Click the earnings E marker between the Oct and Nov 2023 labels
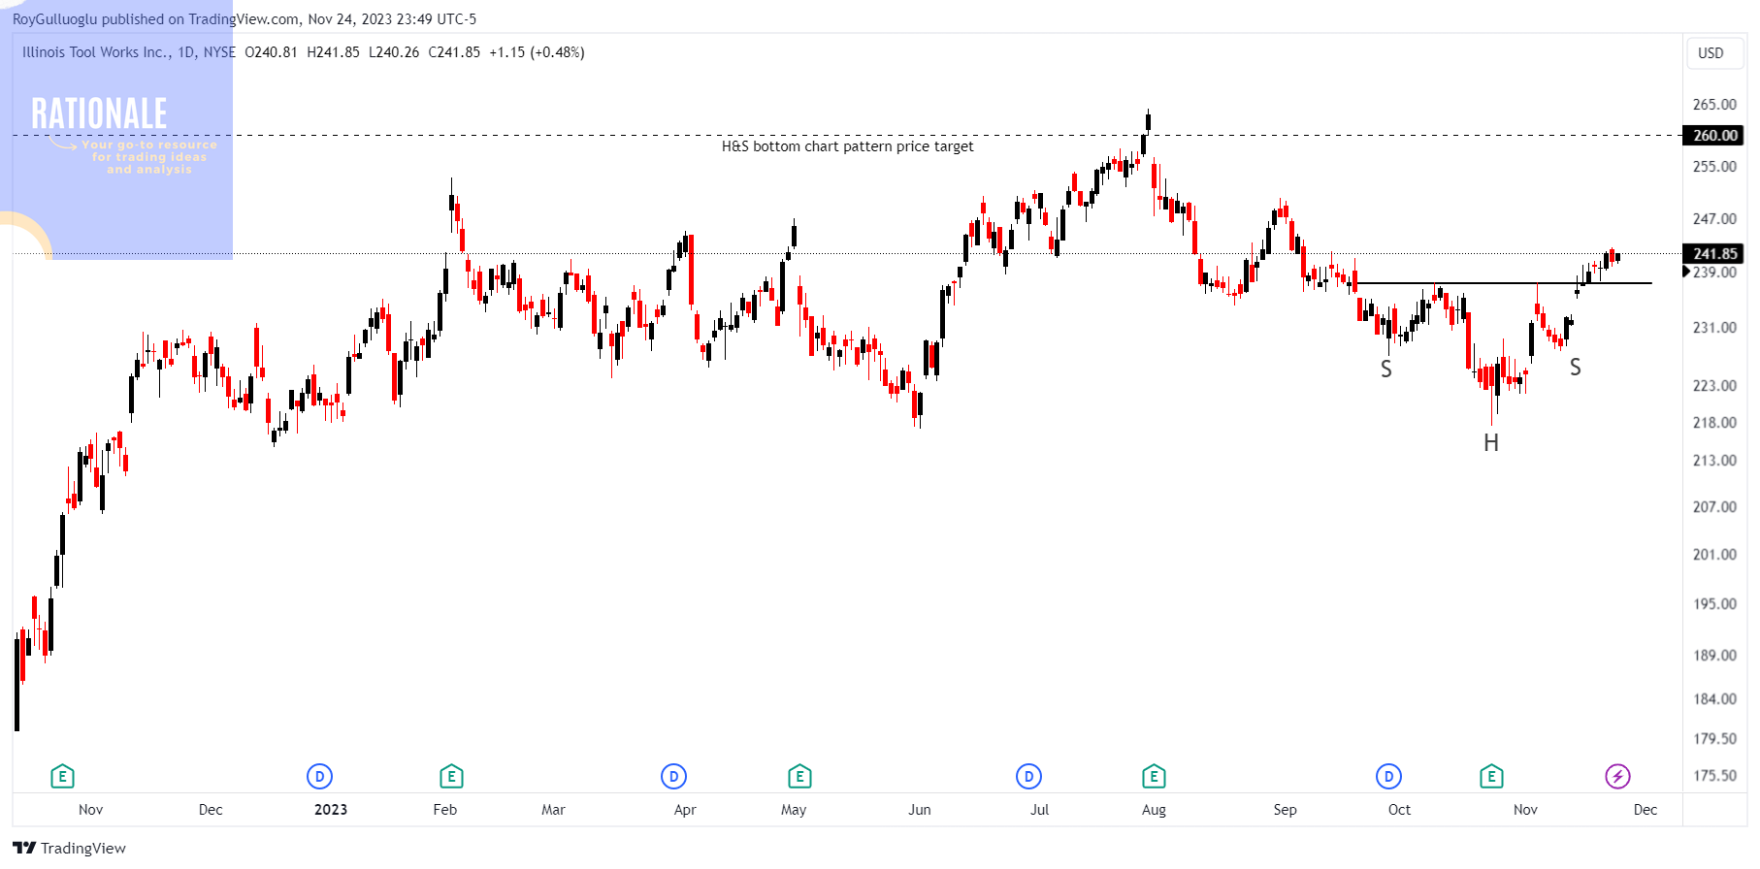1760x869 pixels. [1491, 777]
